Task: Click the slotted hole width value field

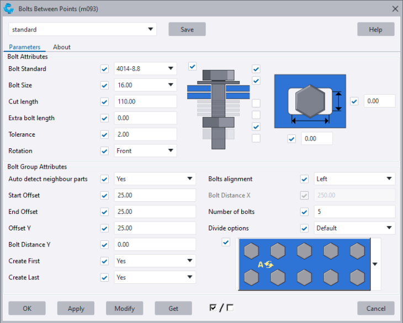Action: pos(317,138)
